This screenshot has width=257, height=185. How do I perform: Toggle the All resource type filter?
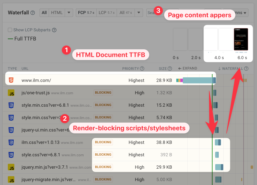click(44, 13)
